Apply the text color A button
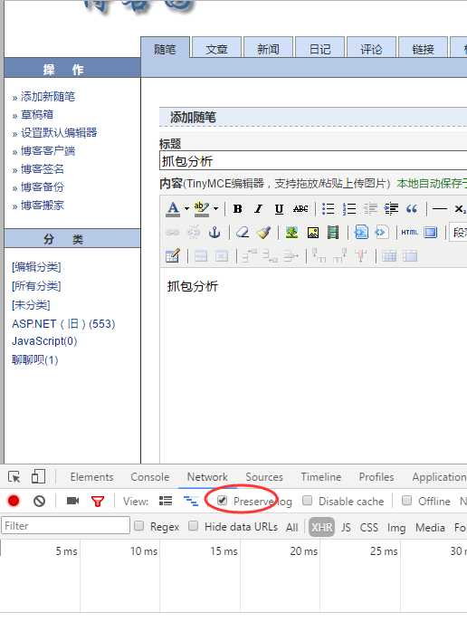The image size is (467, 622). (x=173, y=208)
